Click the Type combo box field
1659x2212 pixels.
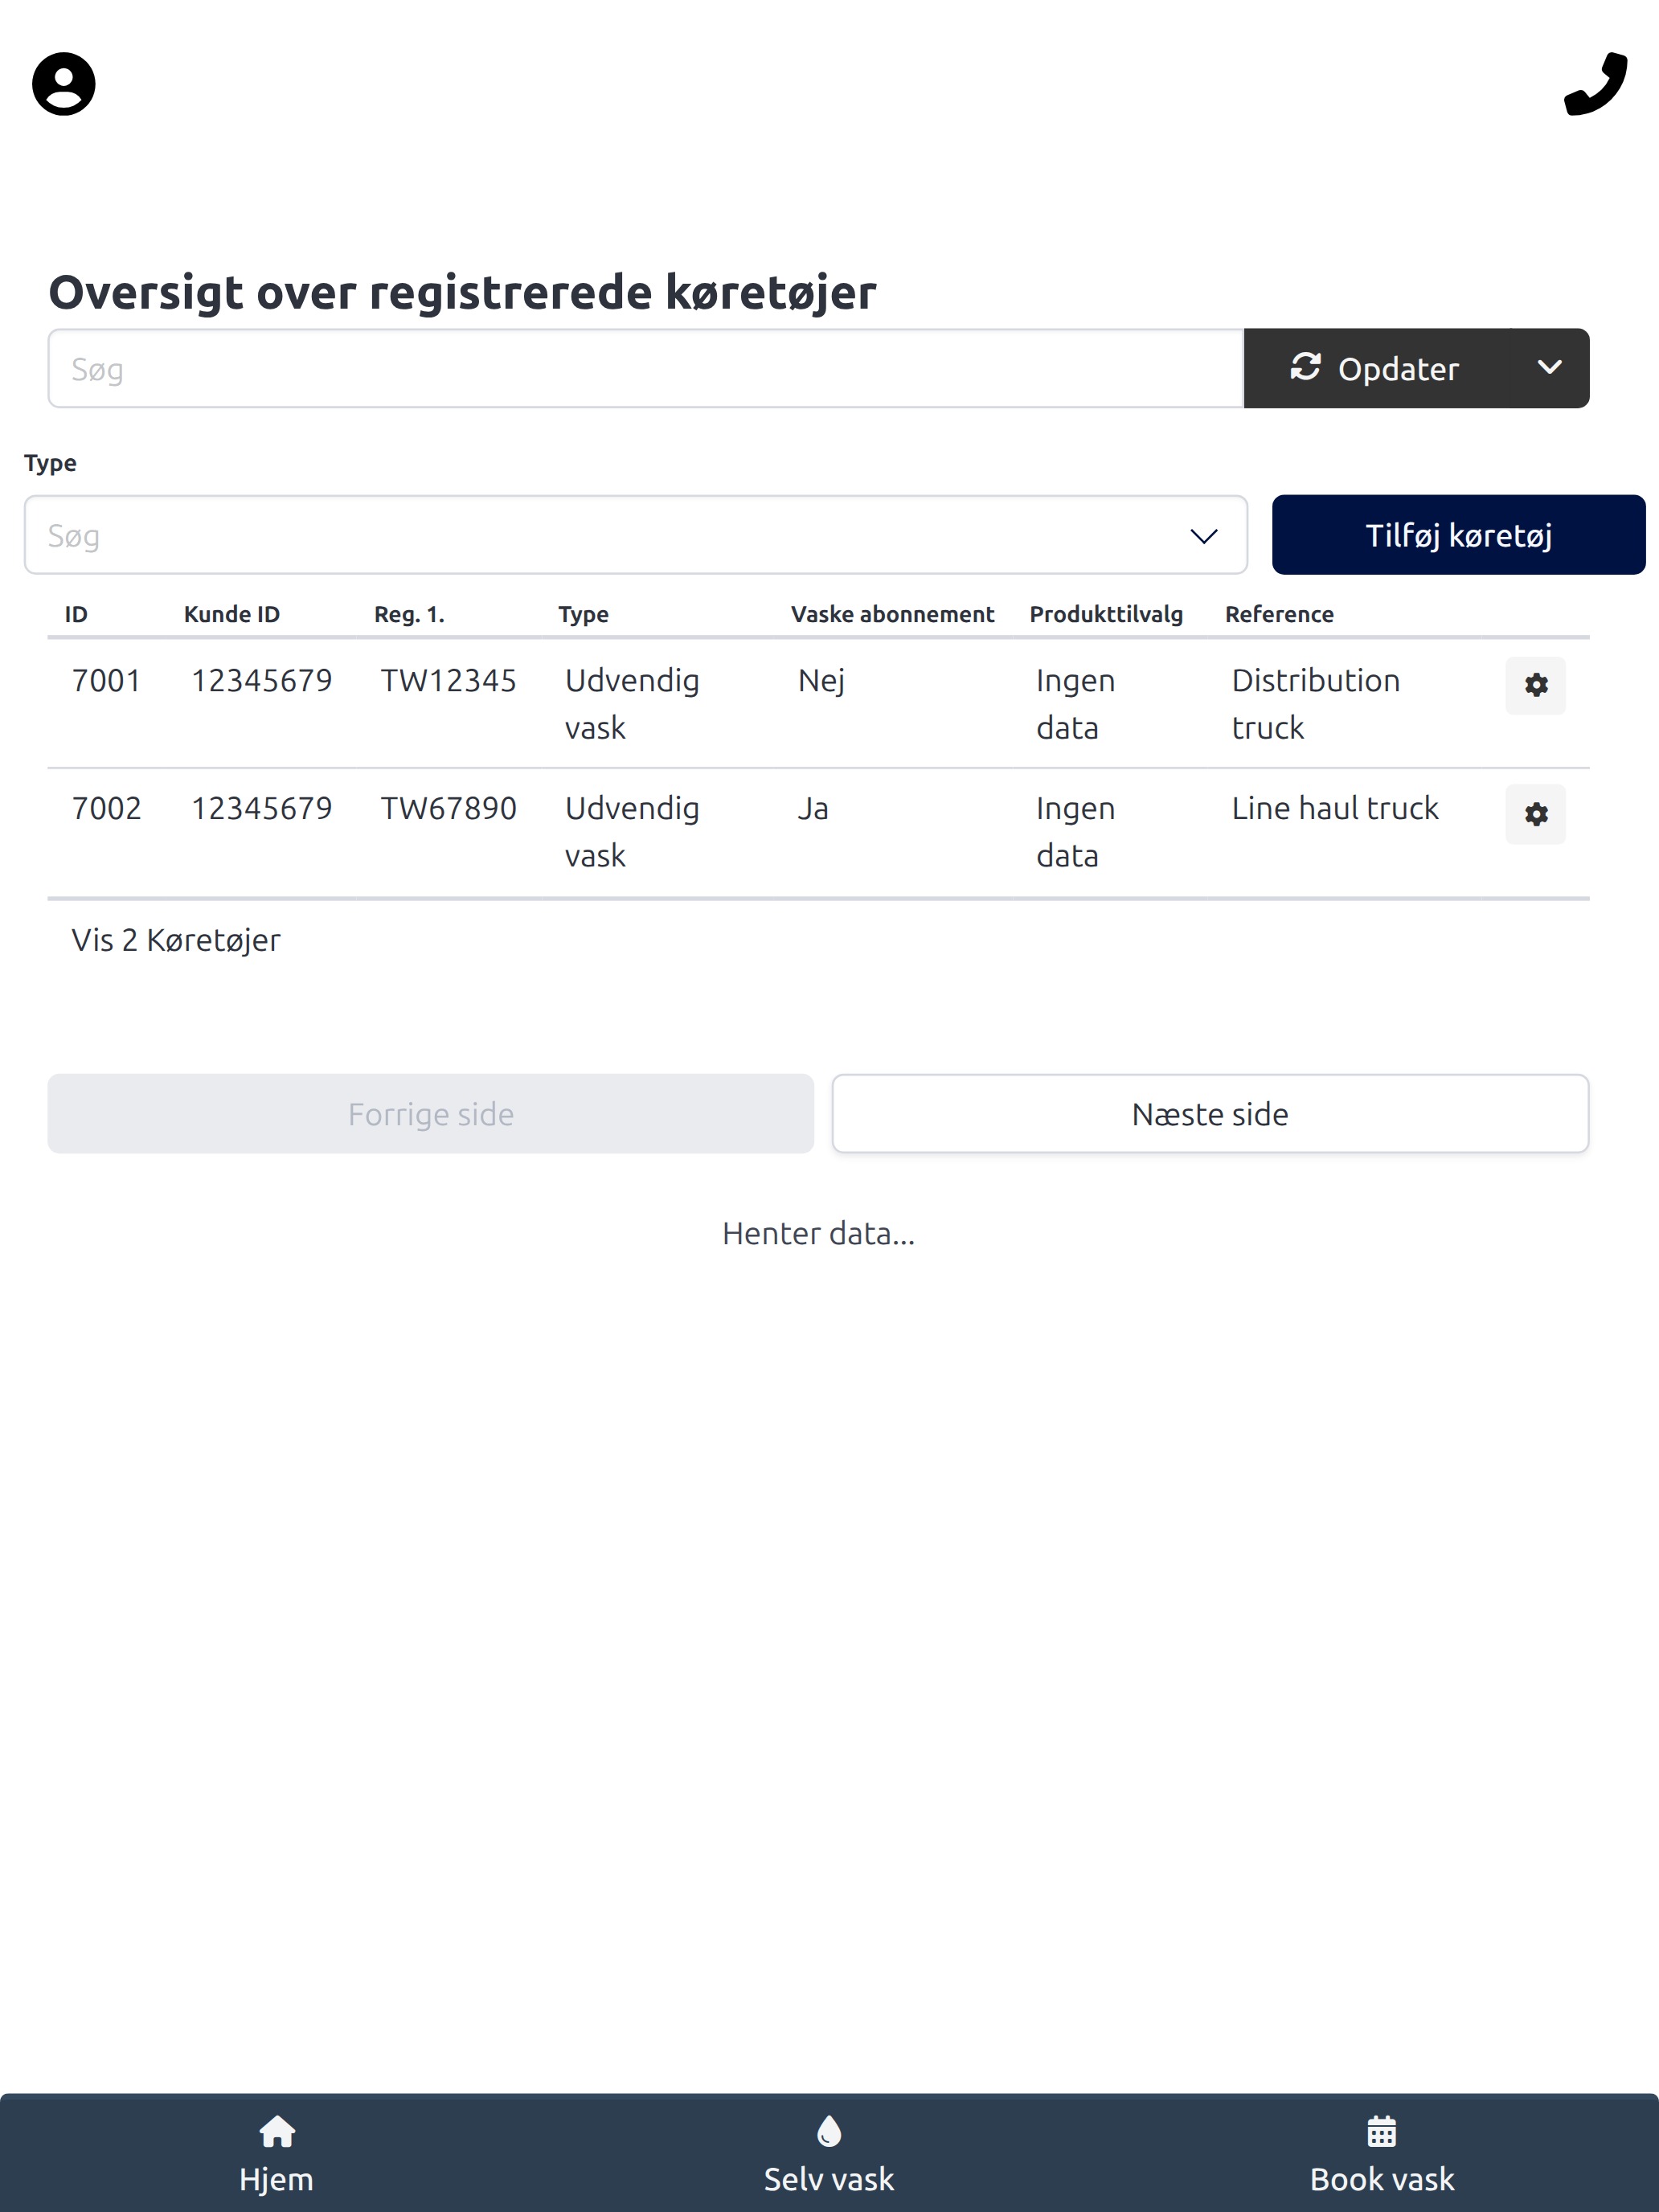[x=636, y=535]
